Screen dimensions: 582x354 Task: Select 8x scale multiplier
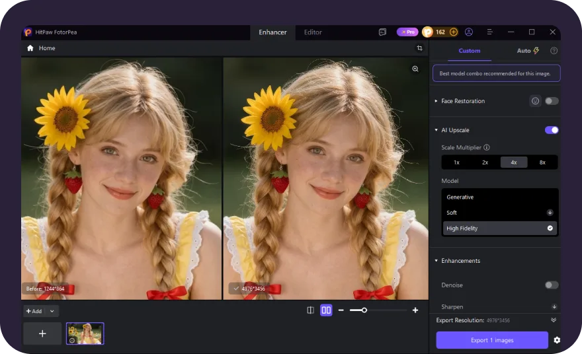click(x=542, y=162)
